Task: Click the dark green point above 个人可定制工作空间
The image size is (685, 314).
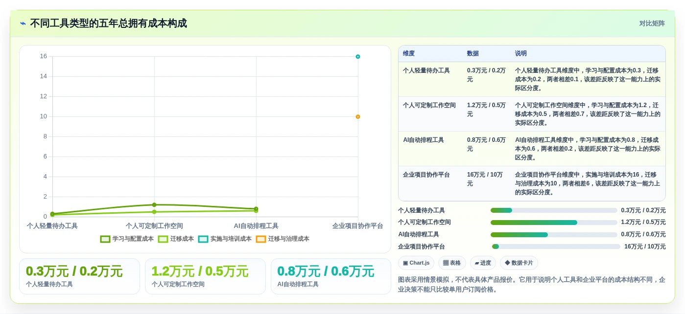Action: [154, 205]
